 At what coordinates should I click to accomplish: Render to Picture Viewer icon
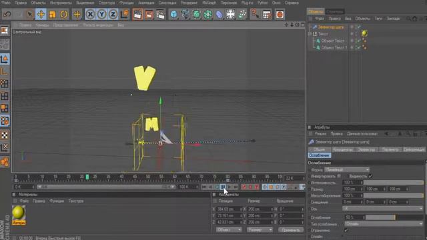(149, 14)
